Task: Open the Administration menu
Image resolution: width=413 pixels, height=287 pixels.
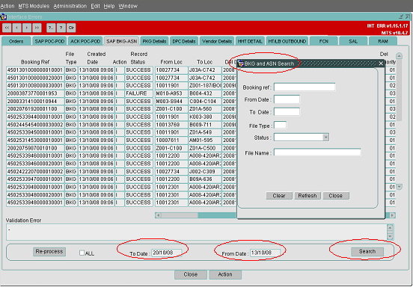Action: [x=70, y=6]
